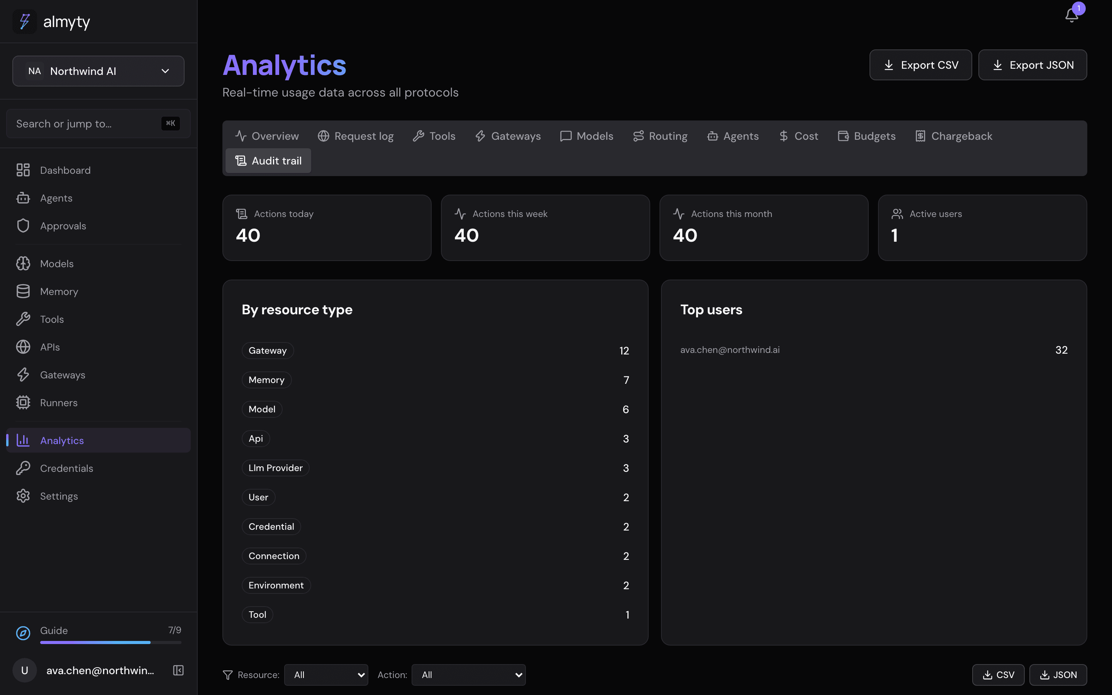The width and height of the screenshot is (1112, 695).
Task: Click the almyty lightning logo
Action: tap(24, 21)
